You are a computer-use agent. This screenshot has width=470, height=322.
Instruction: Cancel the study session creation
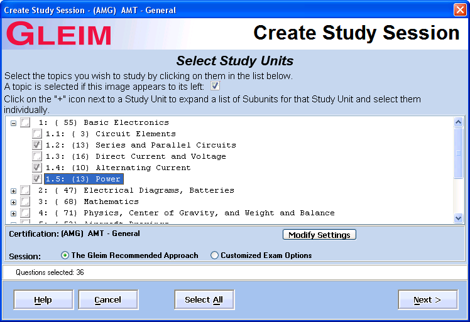[108, 300]
